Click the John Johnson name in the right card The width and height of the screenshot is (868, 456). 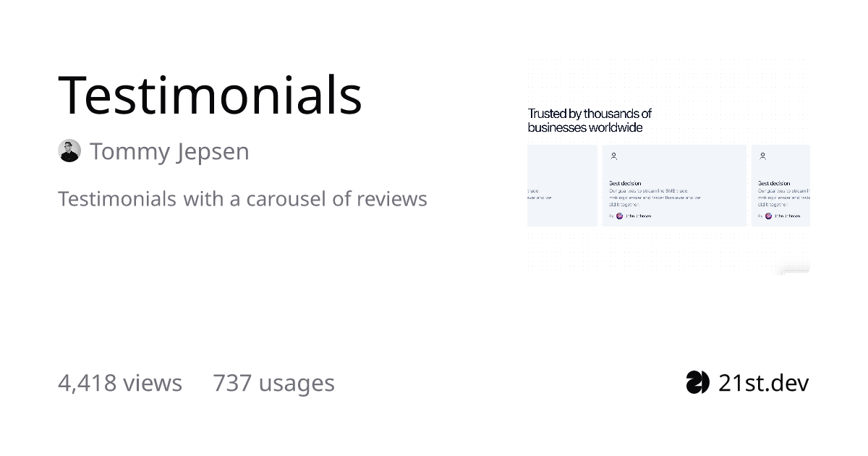(787, 216)
